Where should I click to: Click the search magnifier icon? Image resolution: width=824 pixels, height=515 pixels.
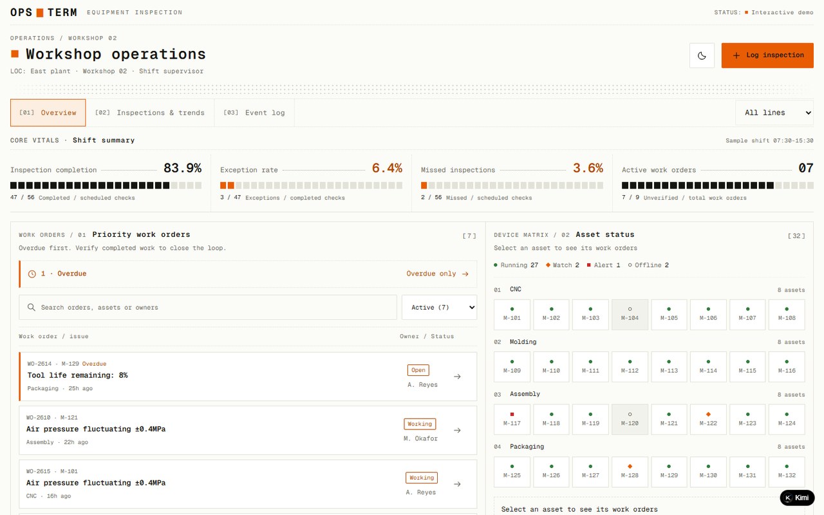pyautogui.click(x=31, y=308)
